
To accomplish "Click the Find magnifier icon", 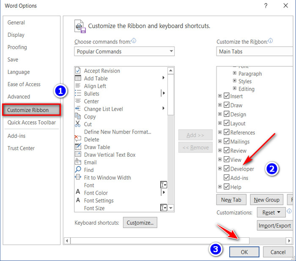I will point(78,169).
